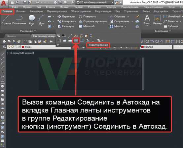Click the Повернуть rotate tool
The width and height of the screenshot is (183, 148).
(87, 17)
